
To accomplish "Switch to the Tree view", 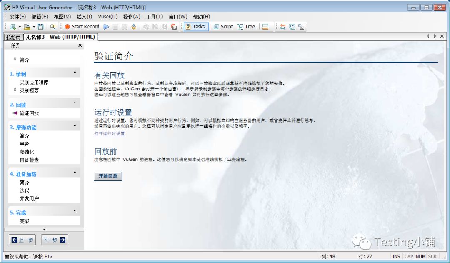I will point(246,27).
